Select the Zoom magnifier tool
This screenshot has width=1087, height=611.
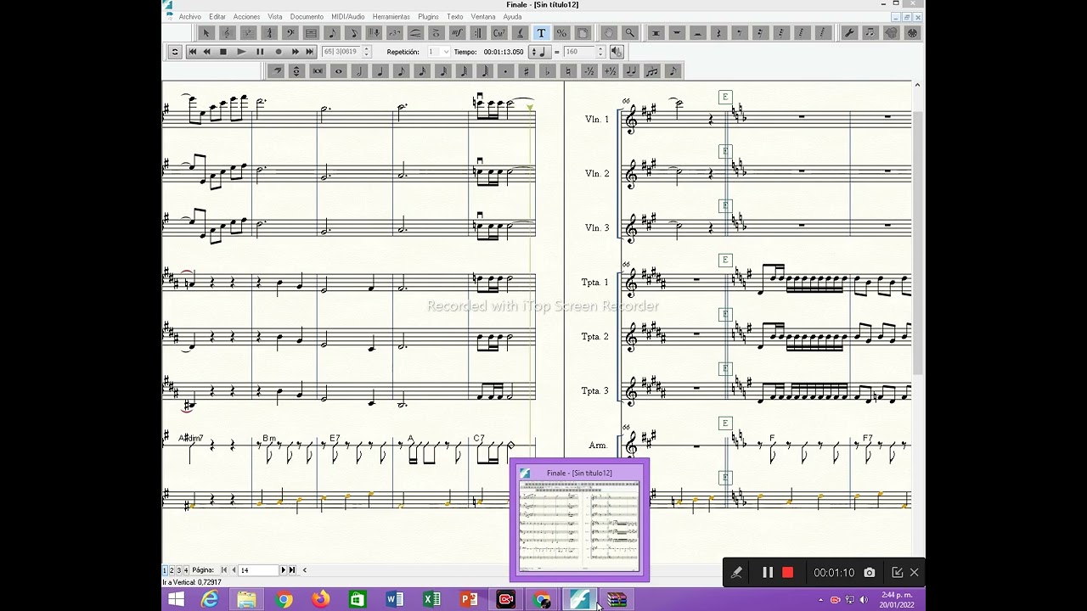pos(630,33)
